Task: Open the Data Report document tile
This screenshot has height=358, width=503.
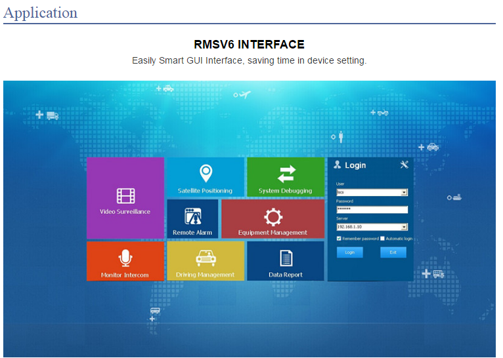Action: 286,261
